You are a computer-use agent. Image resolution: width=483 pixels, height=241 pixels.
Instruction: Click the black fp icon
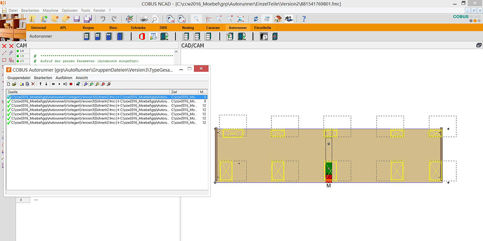click(x=264, y=36)
